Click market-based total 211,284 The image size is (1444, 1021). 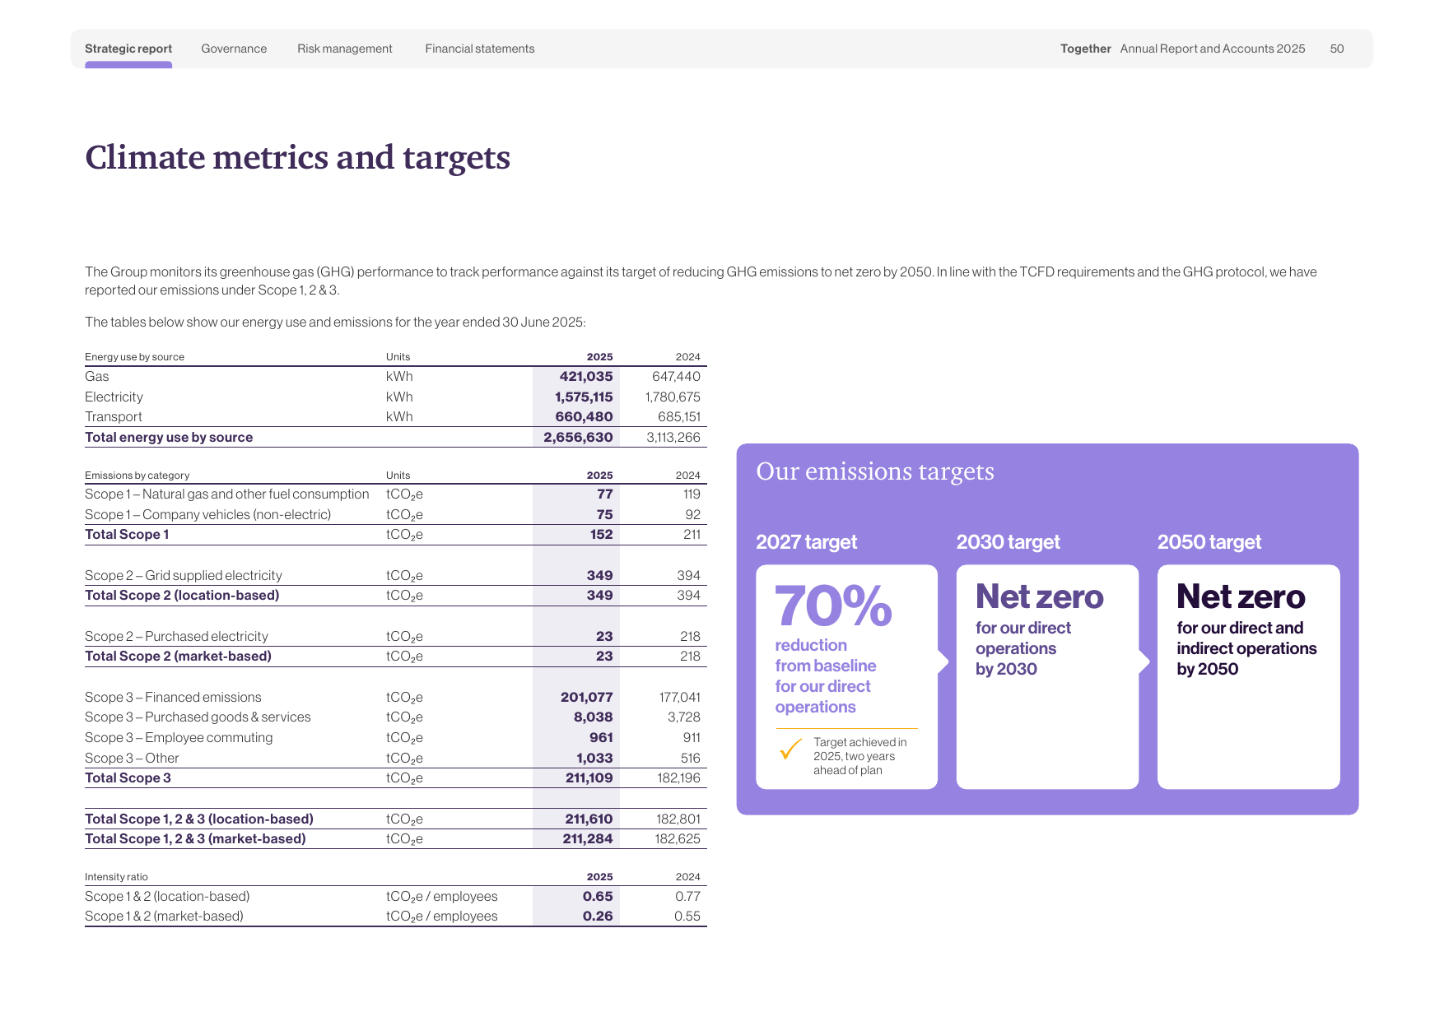click(x=588, y=839)
